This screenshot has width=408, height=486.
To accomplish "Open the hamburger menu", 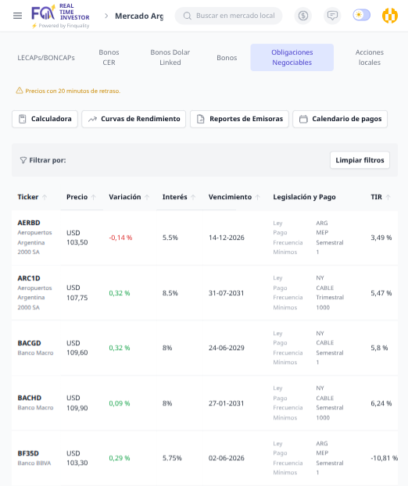I will (x=18, y=16).
